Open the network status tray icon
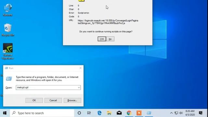This screenshot has height=117, width=208. 176,113
